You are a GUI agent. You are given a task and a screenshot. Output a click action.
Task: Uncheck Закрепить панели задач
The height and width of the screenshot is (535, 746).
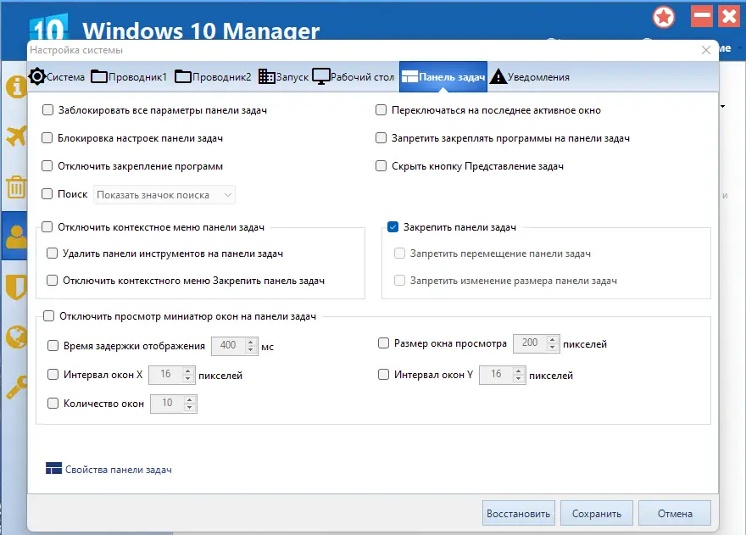[x=393, y=227]
